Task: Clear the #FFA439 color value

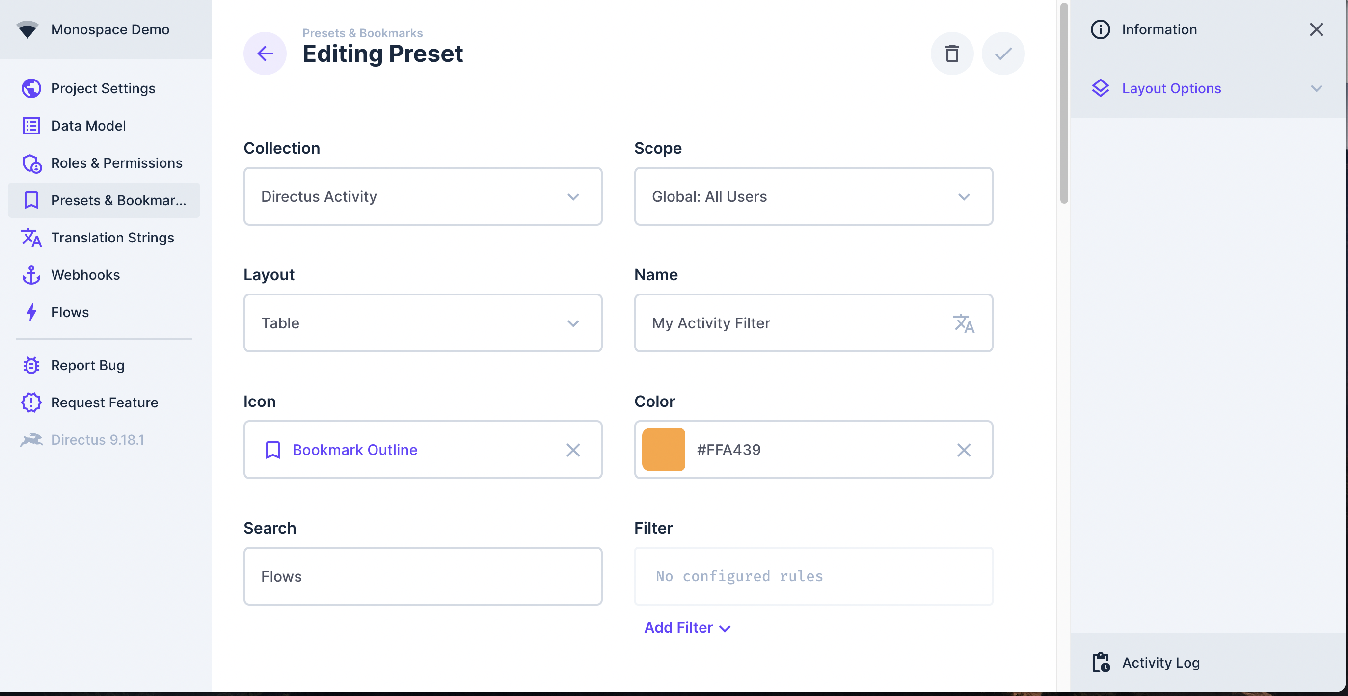Action: pyautogui.click(x=963, y=450)
